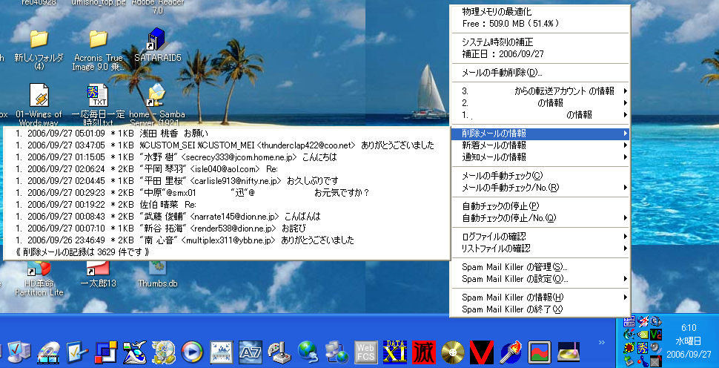Launch Windows Media Player from quick launch
This screenshot has width=719, height=368.
point(191,349)
